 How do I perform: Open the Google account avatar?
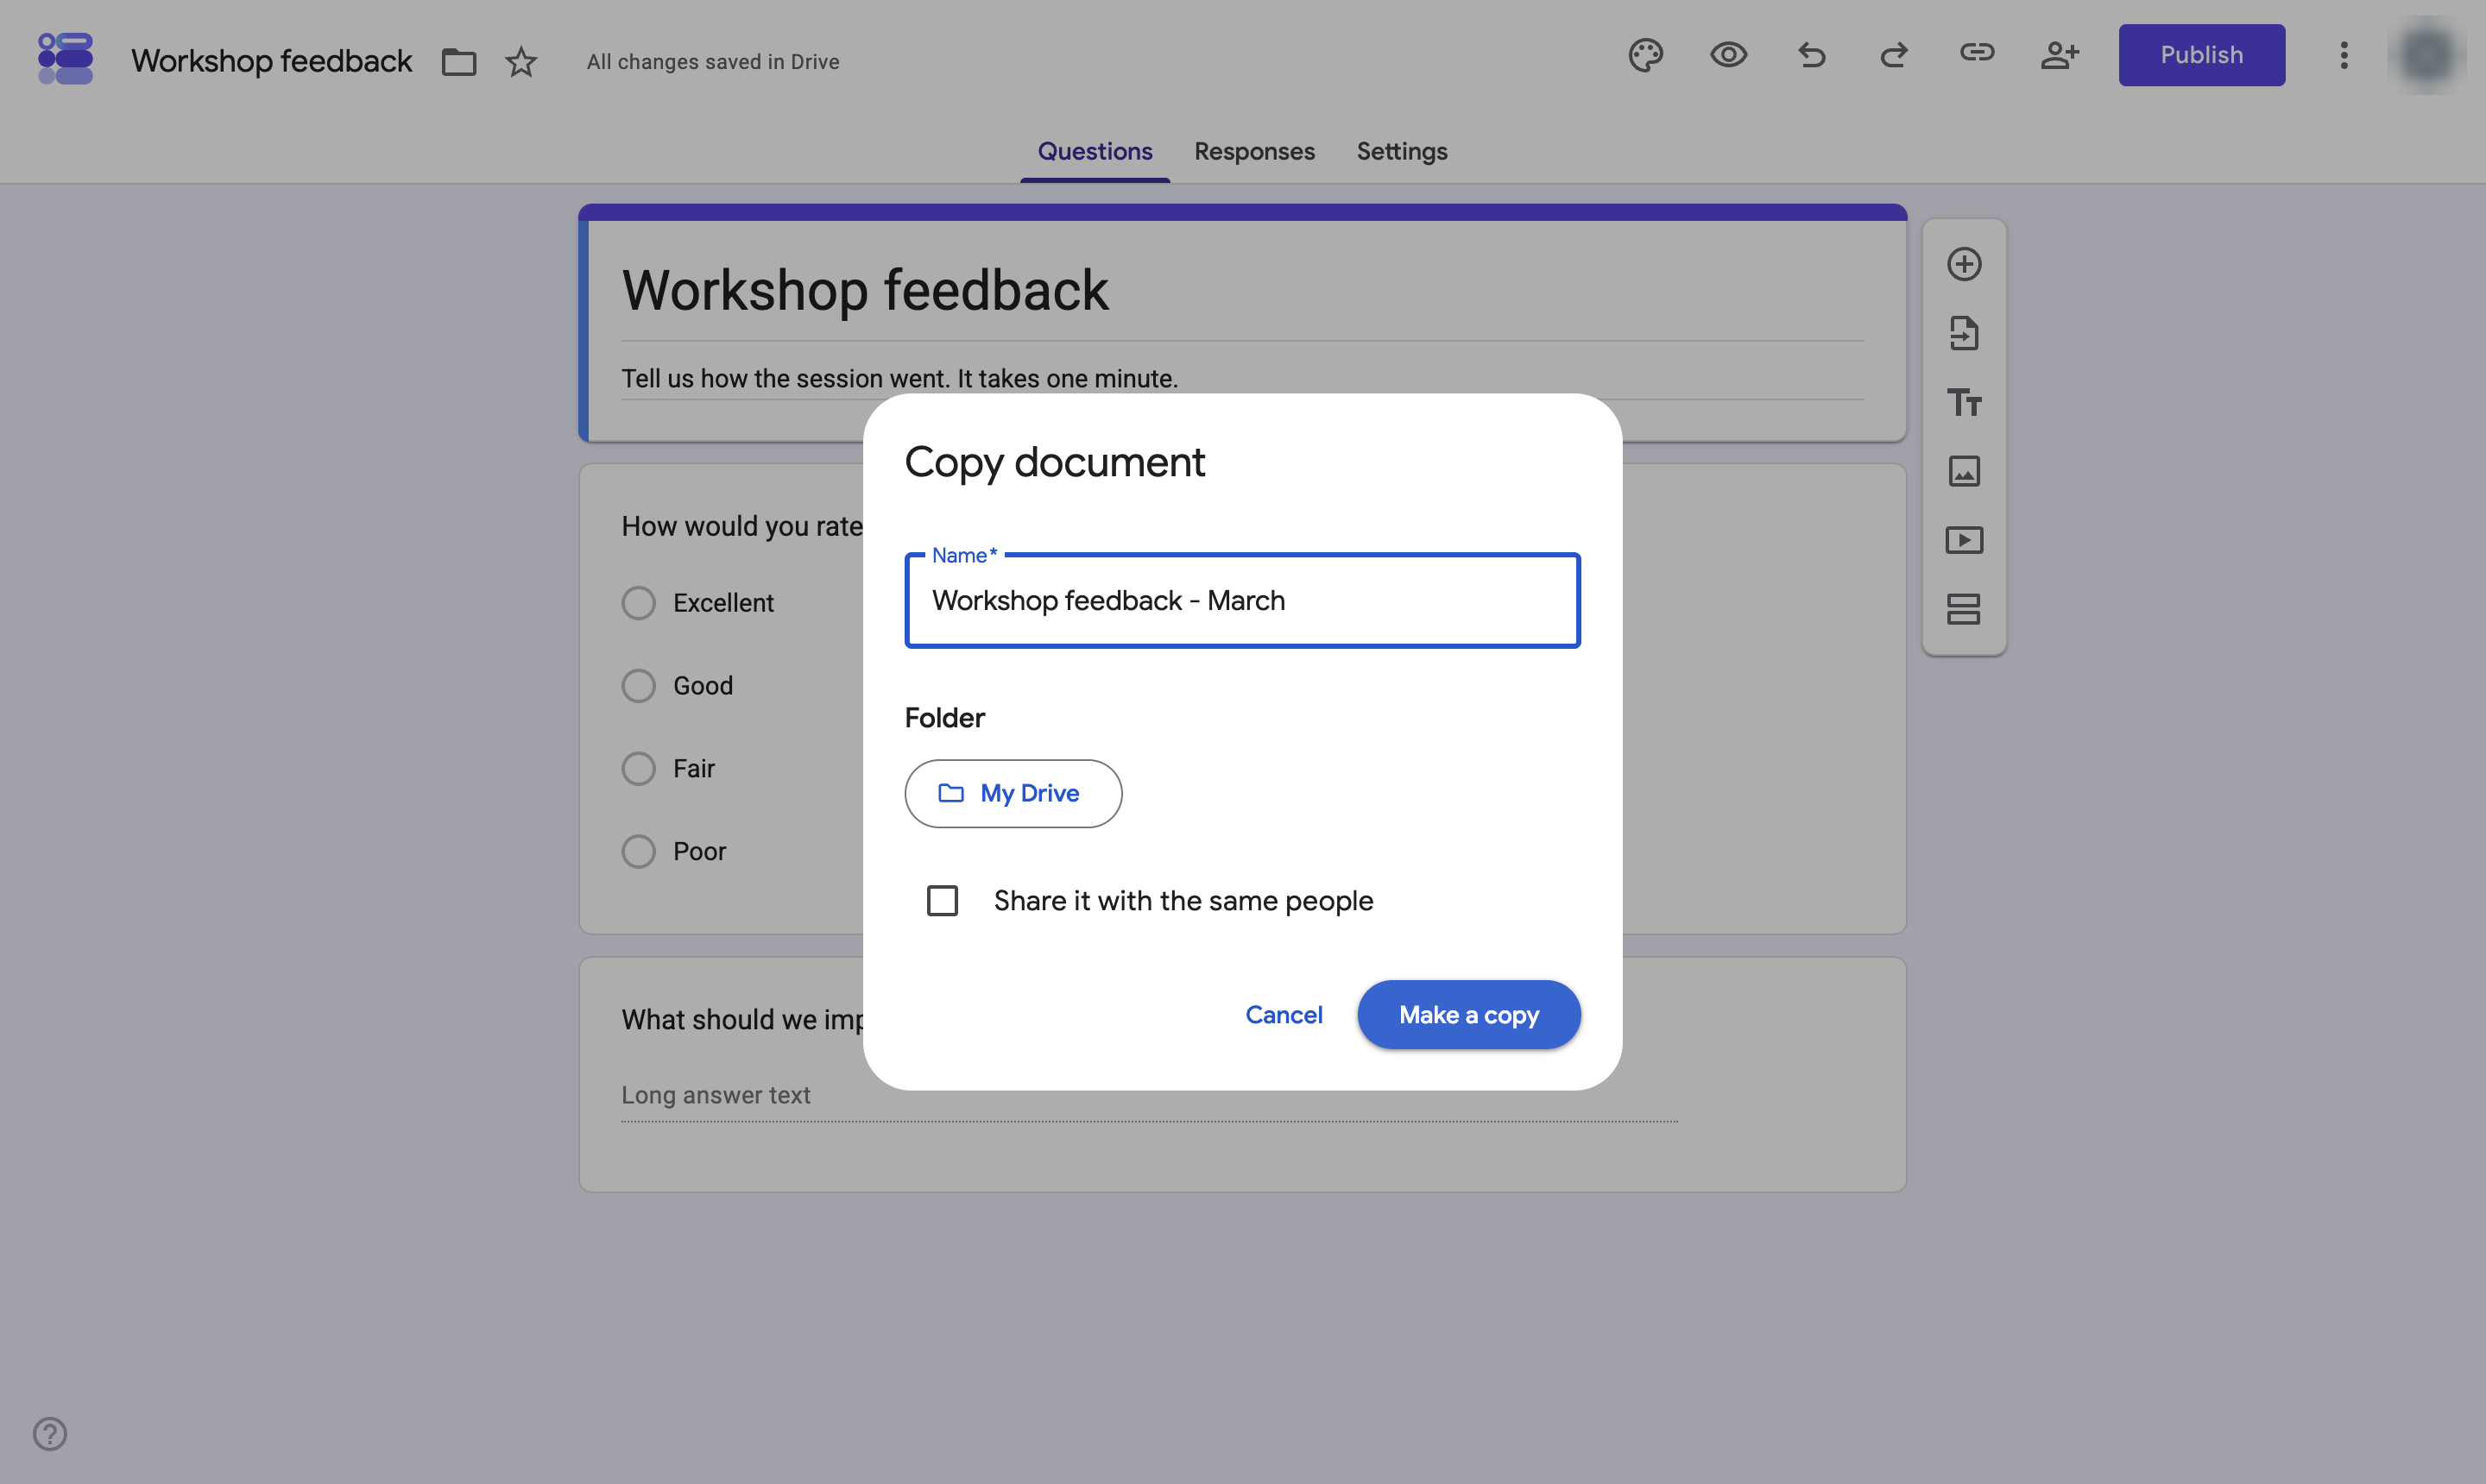(2427, 55)
